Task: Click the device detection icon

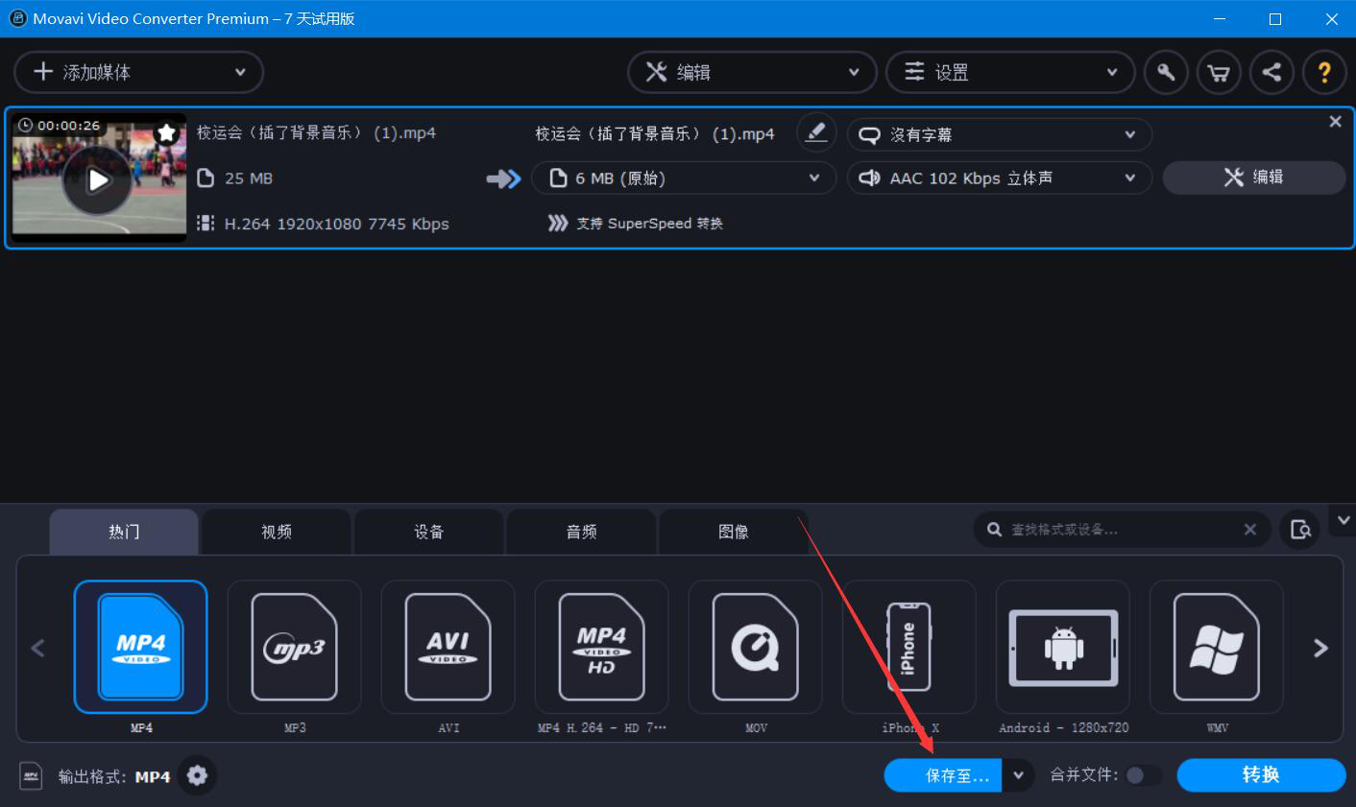Action: coord(1300,530)
